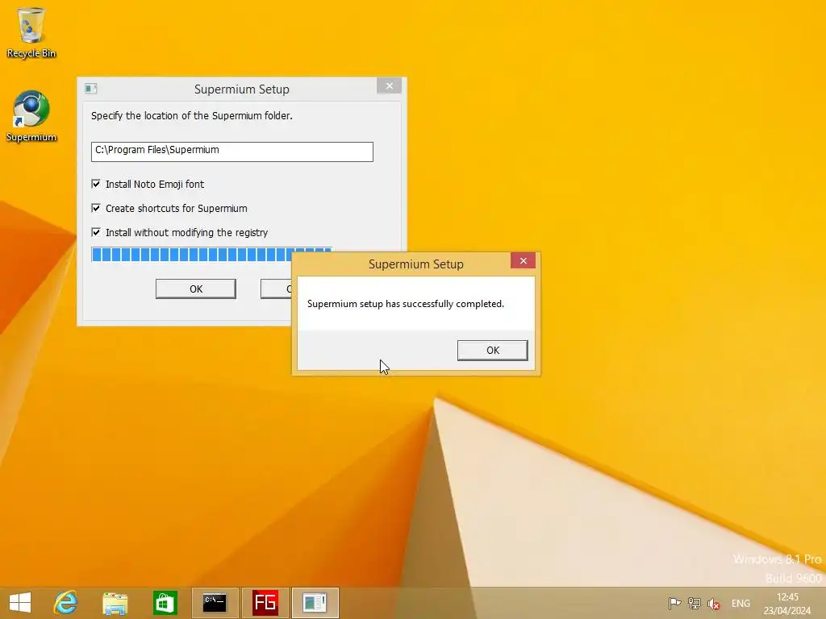Click the Supermium folder path field
826x619 pixels.
point(232,152)
